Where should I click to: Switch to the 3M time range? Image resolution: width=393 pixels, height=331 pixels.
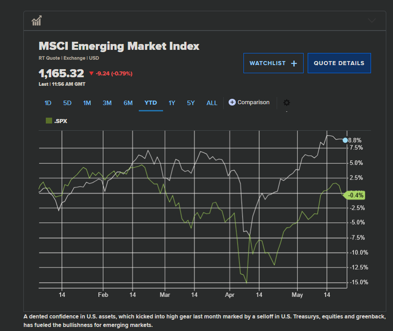(x=107, y=103)
